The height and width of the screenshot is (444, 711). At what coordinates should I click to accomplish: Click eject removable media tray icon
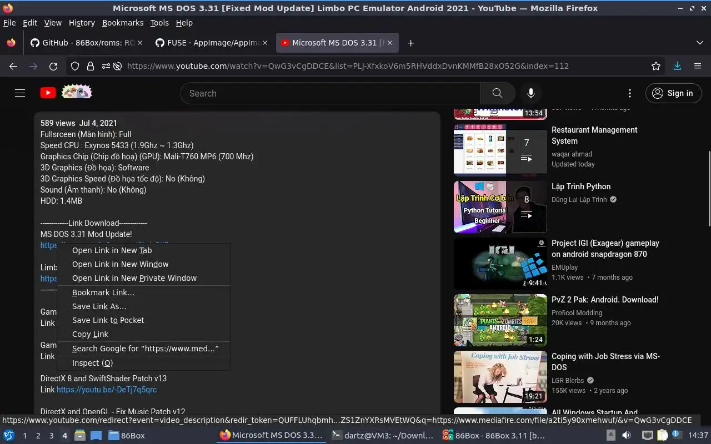click(610, 436)
